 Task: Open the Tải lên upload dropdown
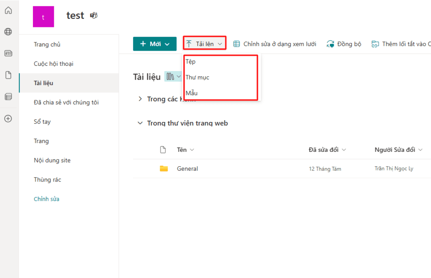(205, 44)
